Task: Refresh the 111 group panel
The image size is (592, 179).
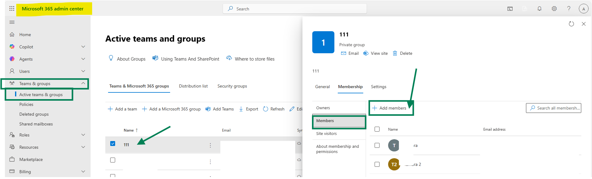Action: [571, 24]
